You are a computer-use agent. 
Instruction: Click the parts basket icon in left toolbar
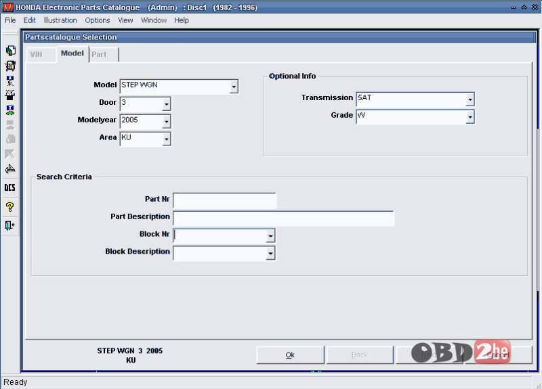coord(10,66)
